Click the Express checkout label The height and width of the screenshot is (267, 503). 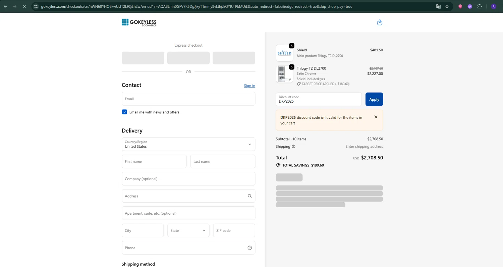click(x=188, y=45)
